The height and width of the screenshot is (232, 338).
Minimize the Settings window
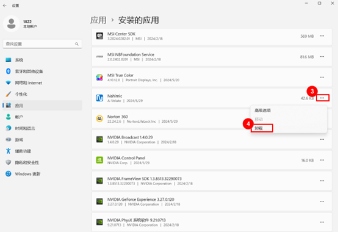pos(306,3)
